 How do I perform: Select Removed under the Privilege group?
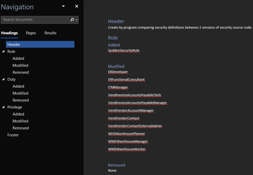[x=21, y=128]
